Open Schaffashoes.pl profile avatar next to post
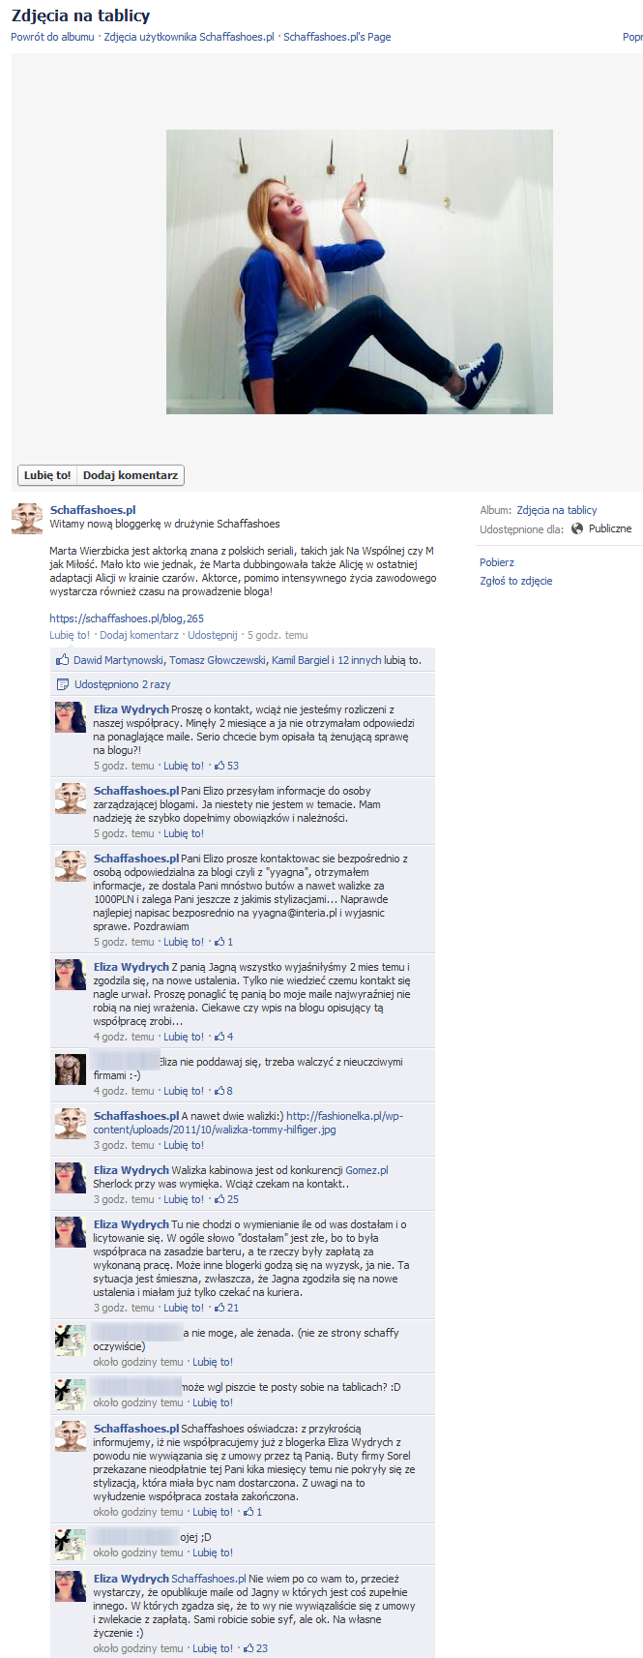The width and height of the screenshot is (643, 1658). [27, 519]
